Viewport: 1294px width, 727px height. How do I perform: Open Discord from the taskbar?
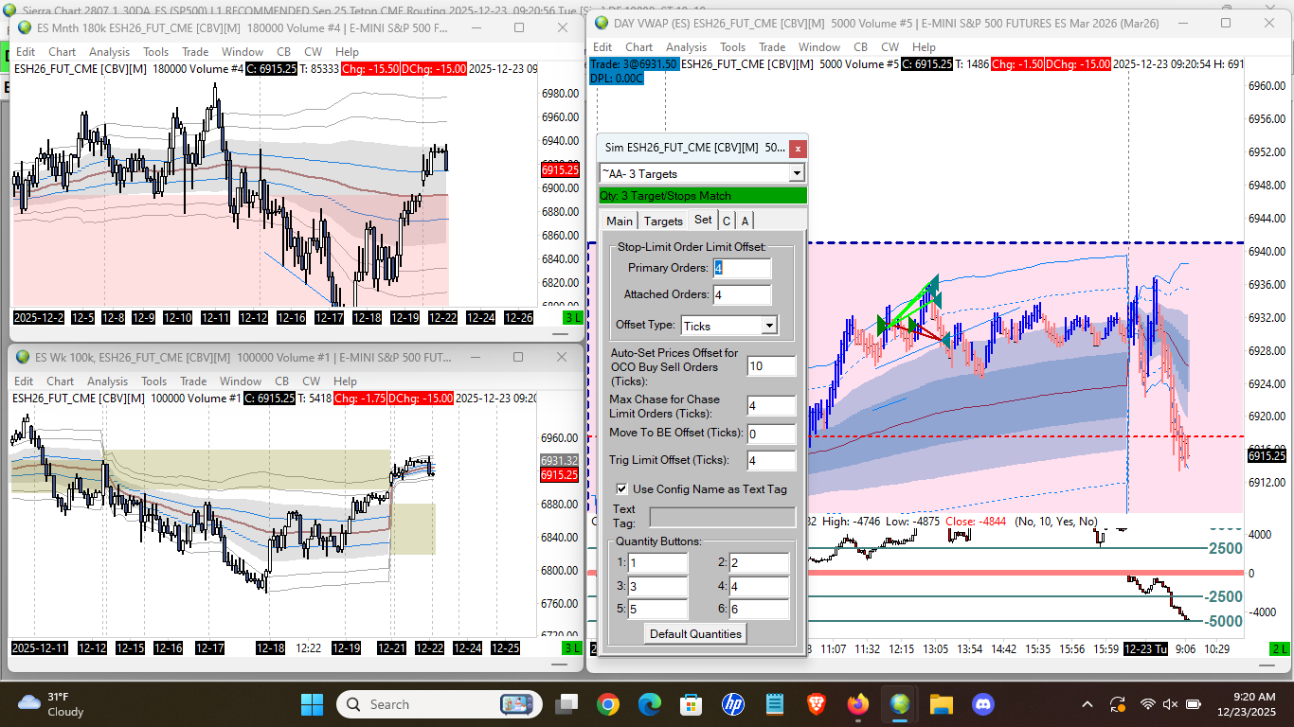click(983, 704)
